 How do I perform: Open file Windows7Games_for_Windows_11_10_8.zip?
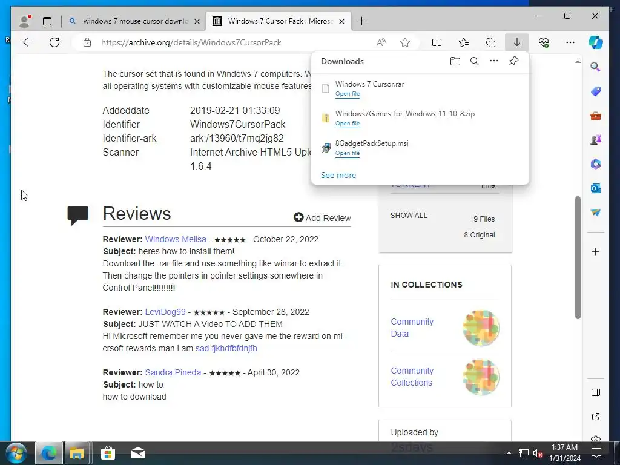coord(348,124)
